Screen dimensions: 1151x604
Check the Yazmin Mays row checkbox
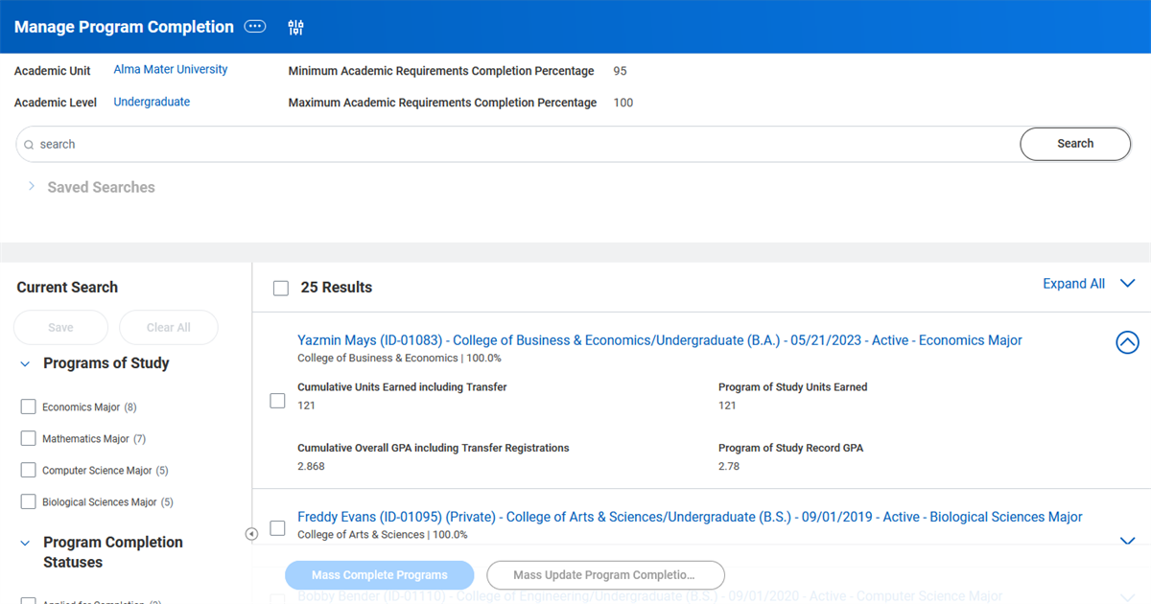tap(277, 401)
